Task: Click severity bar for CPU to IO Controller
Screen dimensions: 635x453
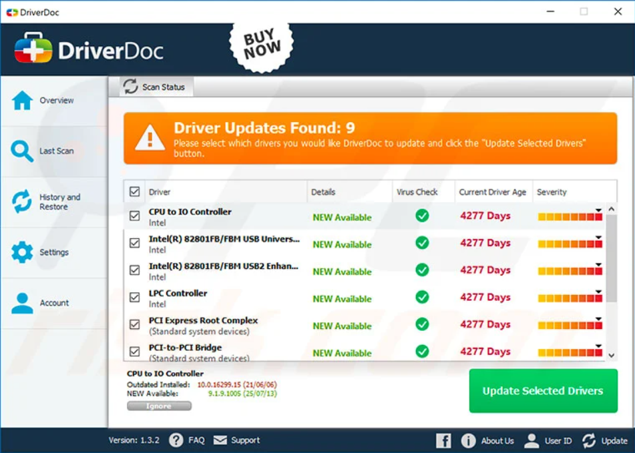Action: point(570,217)
